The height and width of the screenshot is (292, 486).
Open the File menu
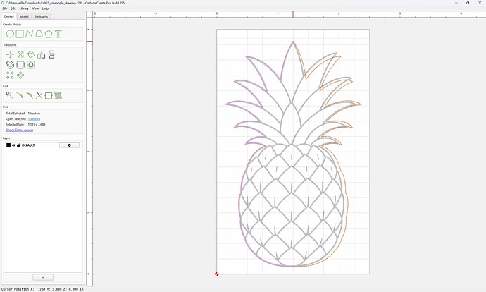click(5, 8)
